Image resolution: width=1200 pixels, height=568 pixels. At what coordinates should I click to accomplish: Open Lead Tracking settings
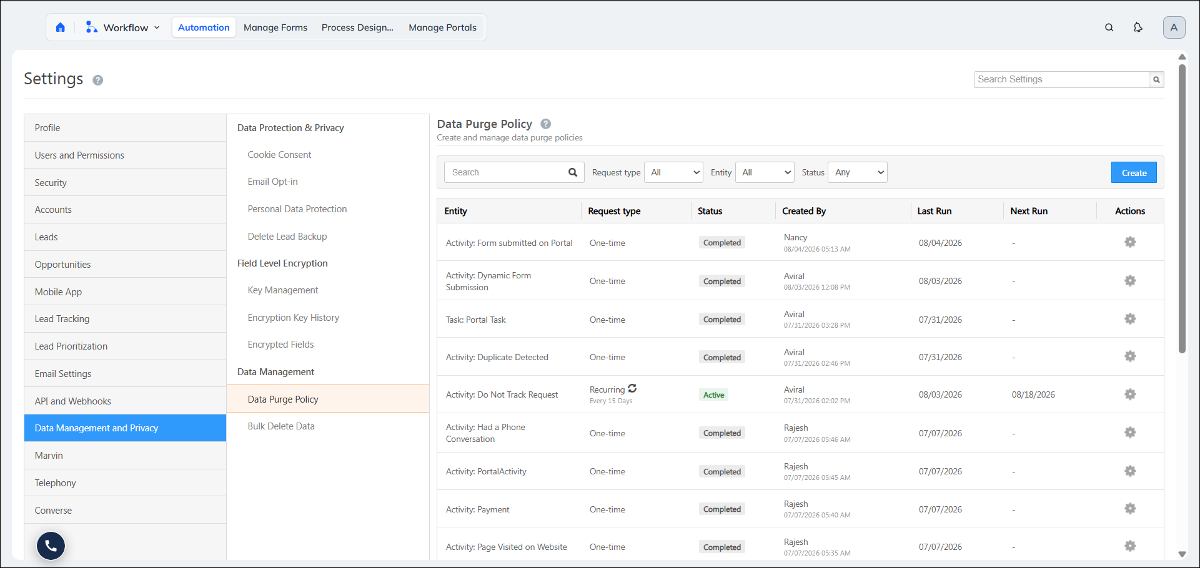(x=125, y=319)
